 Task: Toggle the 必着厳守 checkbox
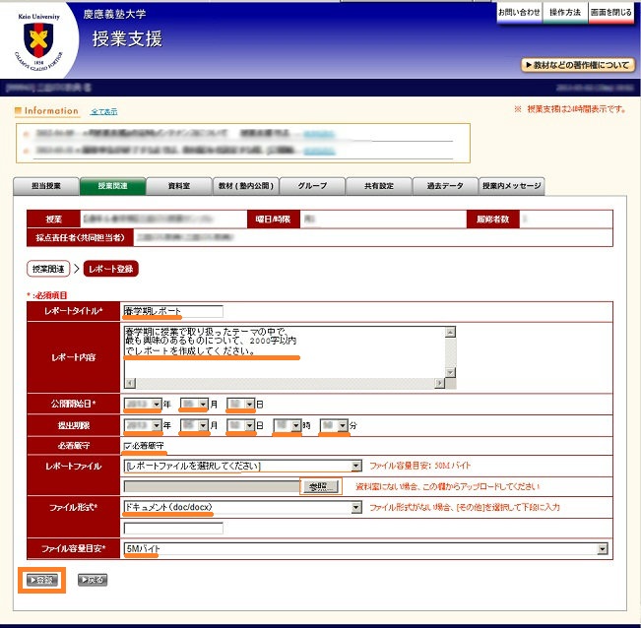(x=127, y=446)
